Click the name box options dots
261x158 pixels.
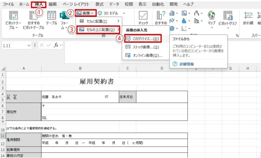35,45
